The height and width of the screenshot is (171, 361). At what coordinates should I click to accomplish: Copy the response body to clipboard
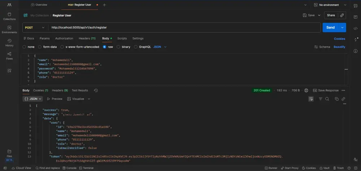pyautogui.click(x=336, y=99)
